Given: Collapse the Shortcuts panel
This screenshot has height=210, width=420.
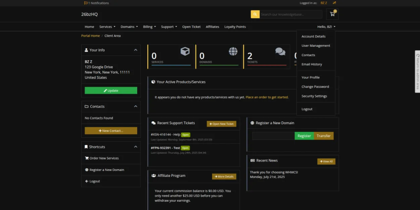Looking at the screenshot, I should 136,147.
